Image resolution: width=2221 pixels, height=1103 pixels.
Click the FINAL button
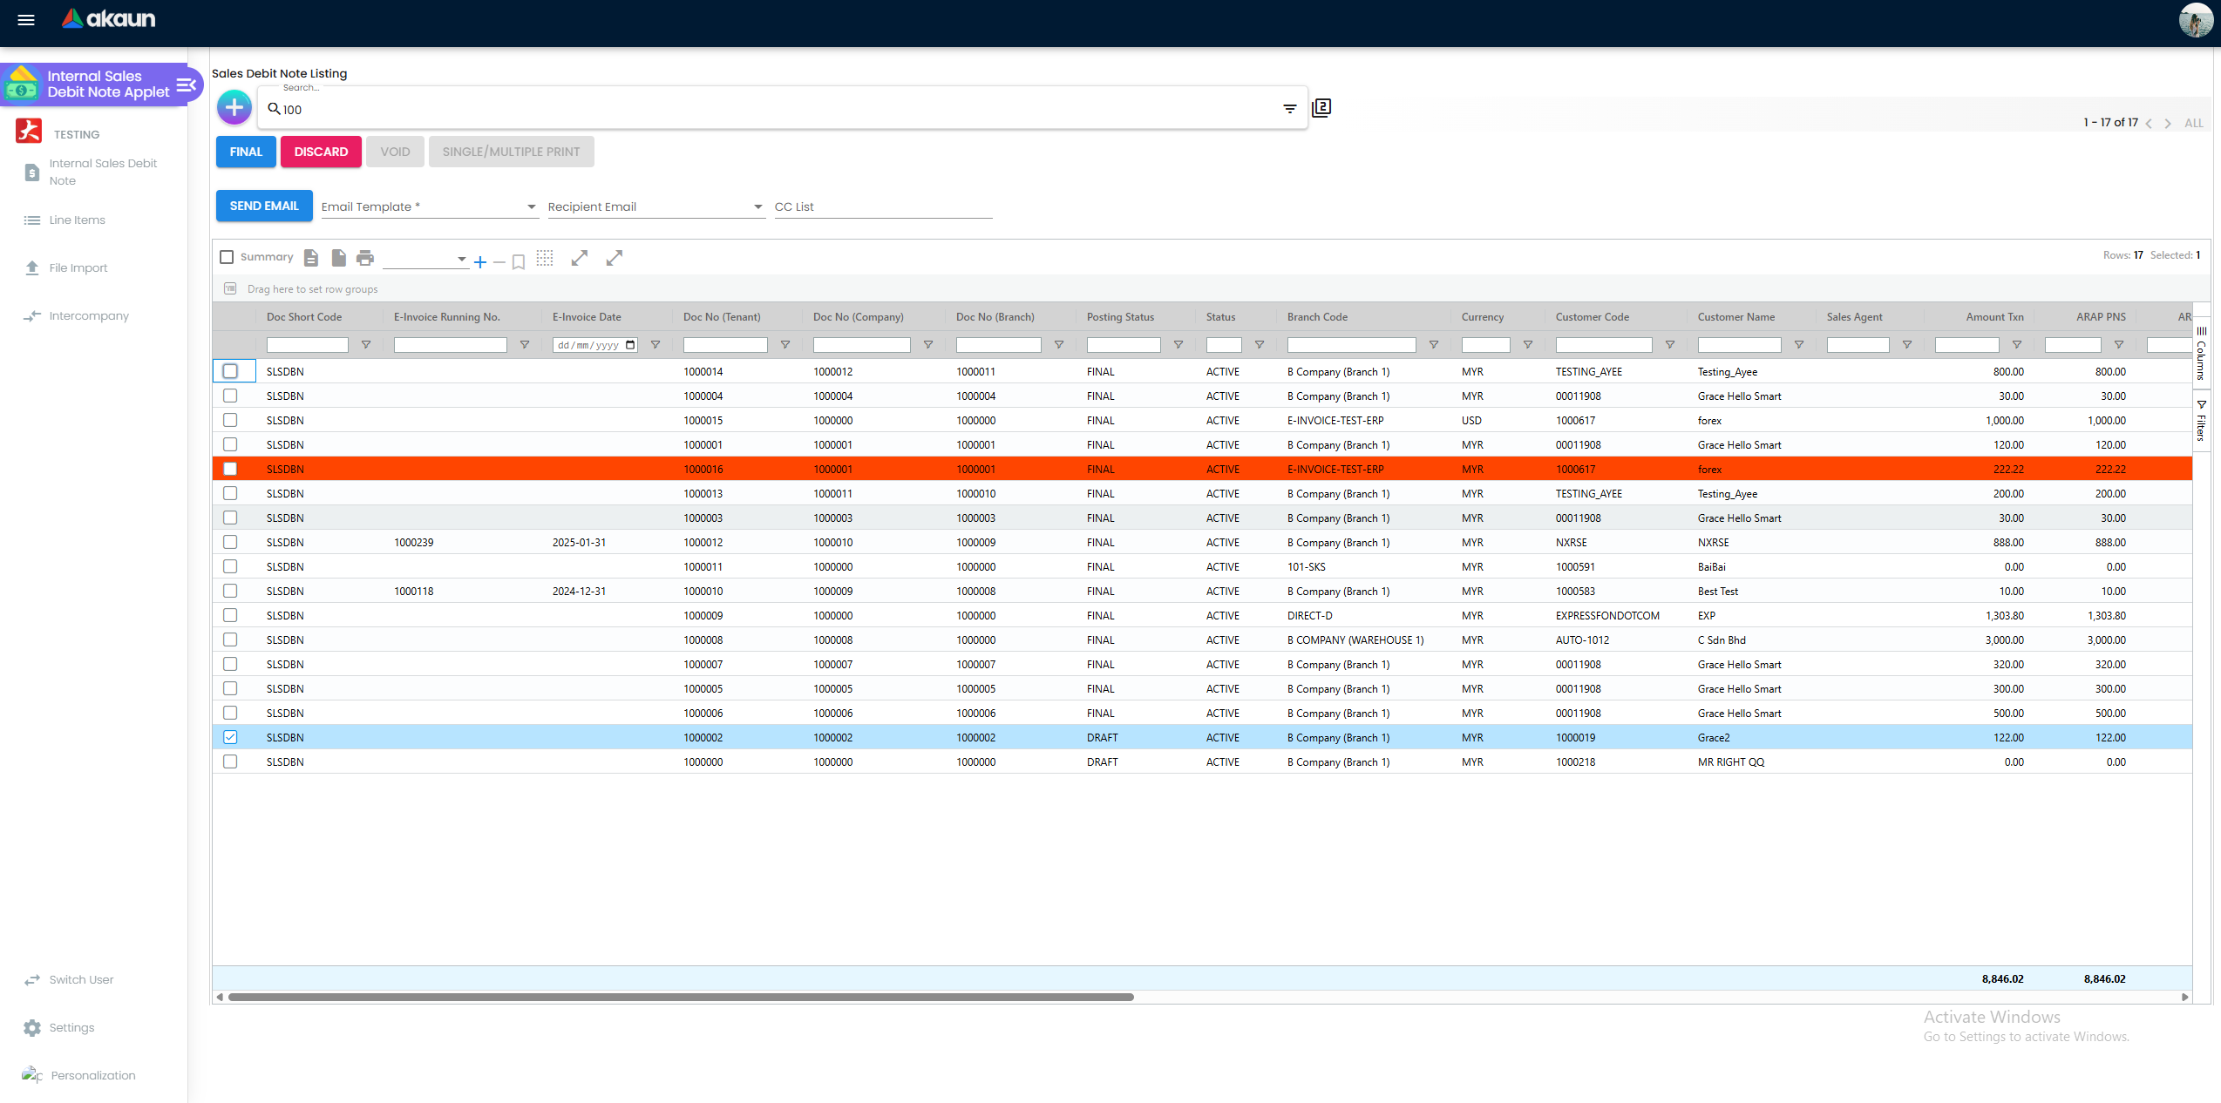246,152
